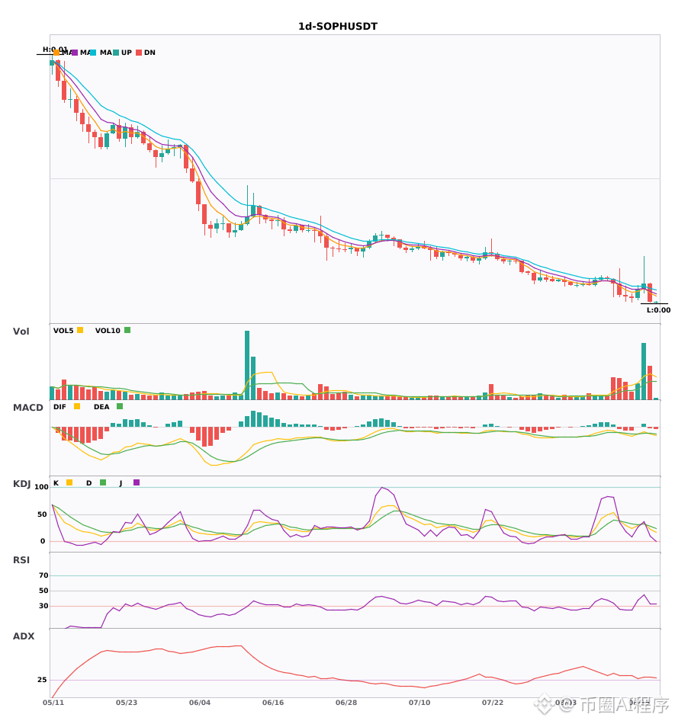This screenshot has width=675, height=724.
Task: Click the chart title 1d-SOPHUSDT
Action: [x=338, y=27]
